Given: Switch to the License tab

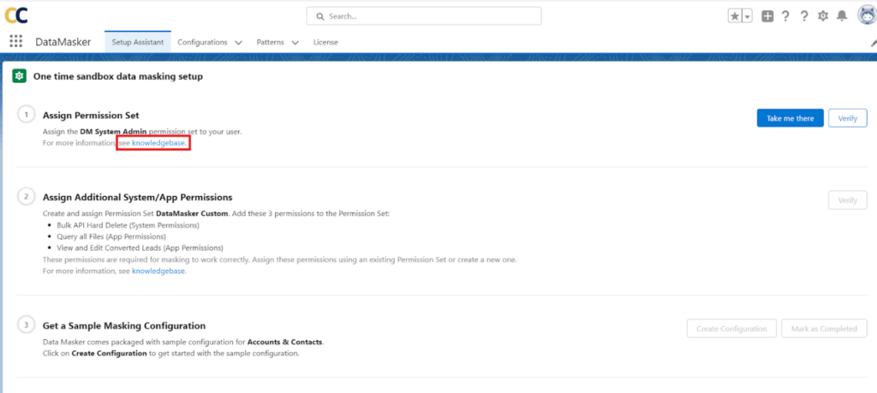Looking at the screenshot, I should click(325, 42).
